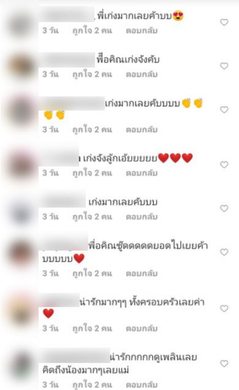239x390 pixels.
Task: Like the 'น่ารักมากๆๆ ทั้งครอบครัวเลยค่า' comment
Action: (224, 309)
